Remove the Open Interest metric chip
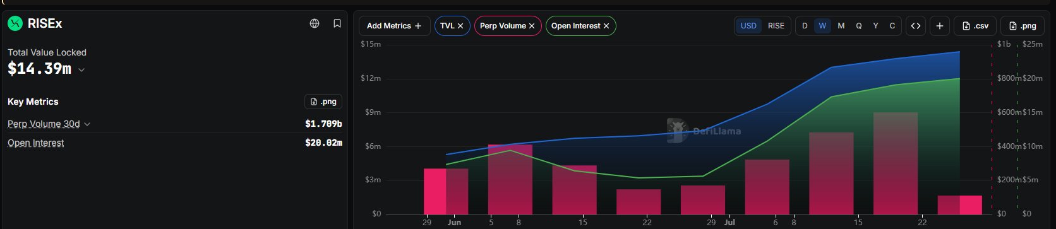This screenshot has width=1056, height=229. tap(606, 26)
